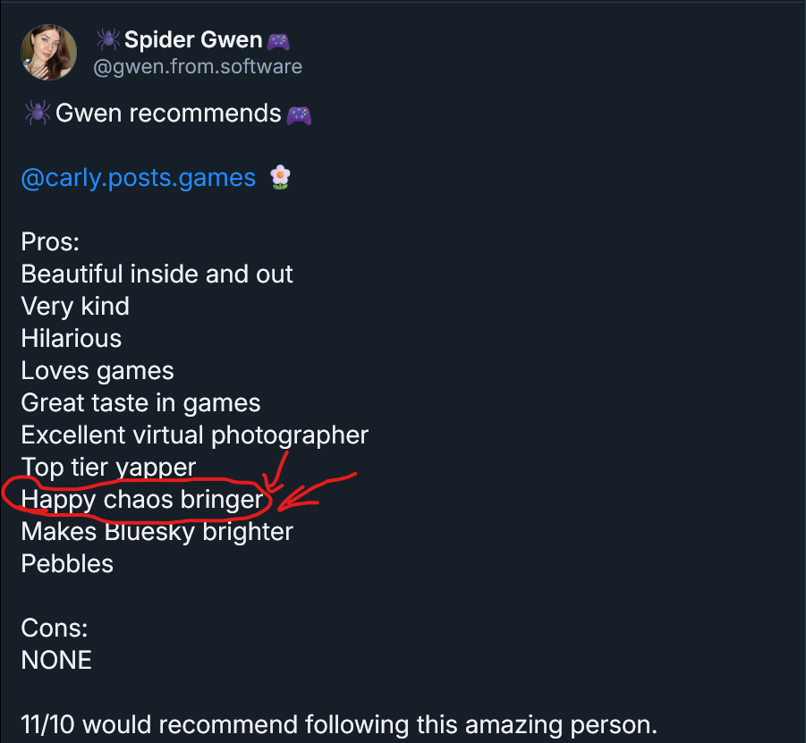Click the flower emoji after the mention

click(280, 178)
